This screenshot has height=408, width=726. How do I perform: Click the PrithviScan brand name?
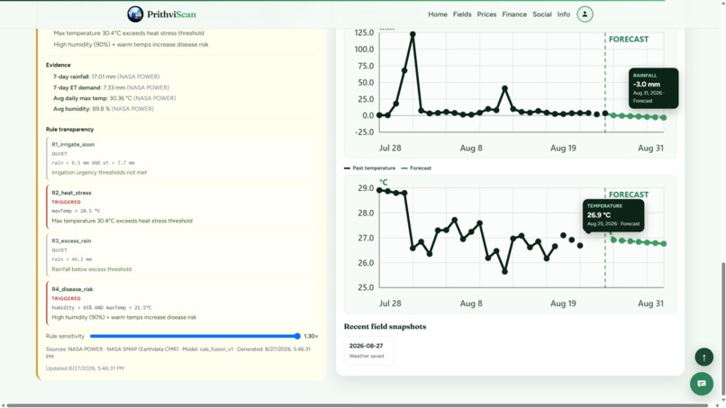(171, 14)
